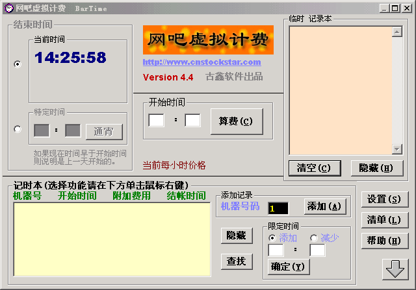The image size is (416, 290).
Task: Click the start time minute input field
Action: click(192, 120)
